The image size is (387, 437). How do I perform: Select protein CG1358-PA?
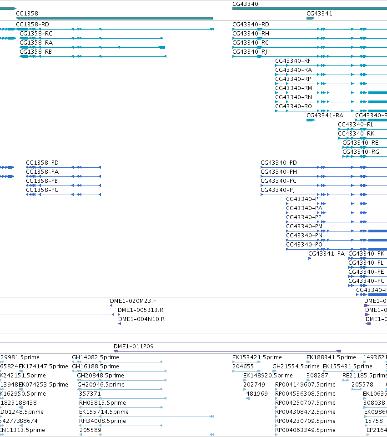pos(42,172)
